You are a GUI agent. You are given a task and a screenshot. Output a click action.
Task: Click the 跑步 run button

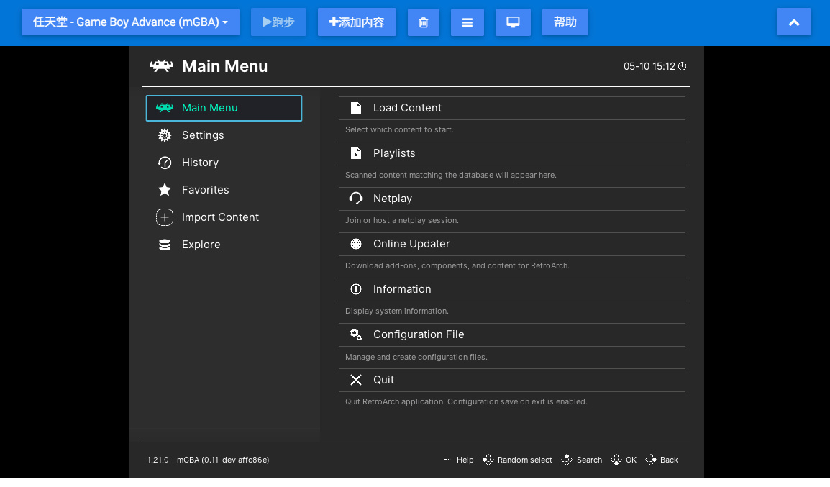[278, 22]
